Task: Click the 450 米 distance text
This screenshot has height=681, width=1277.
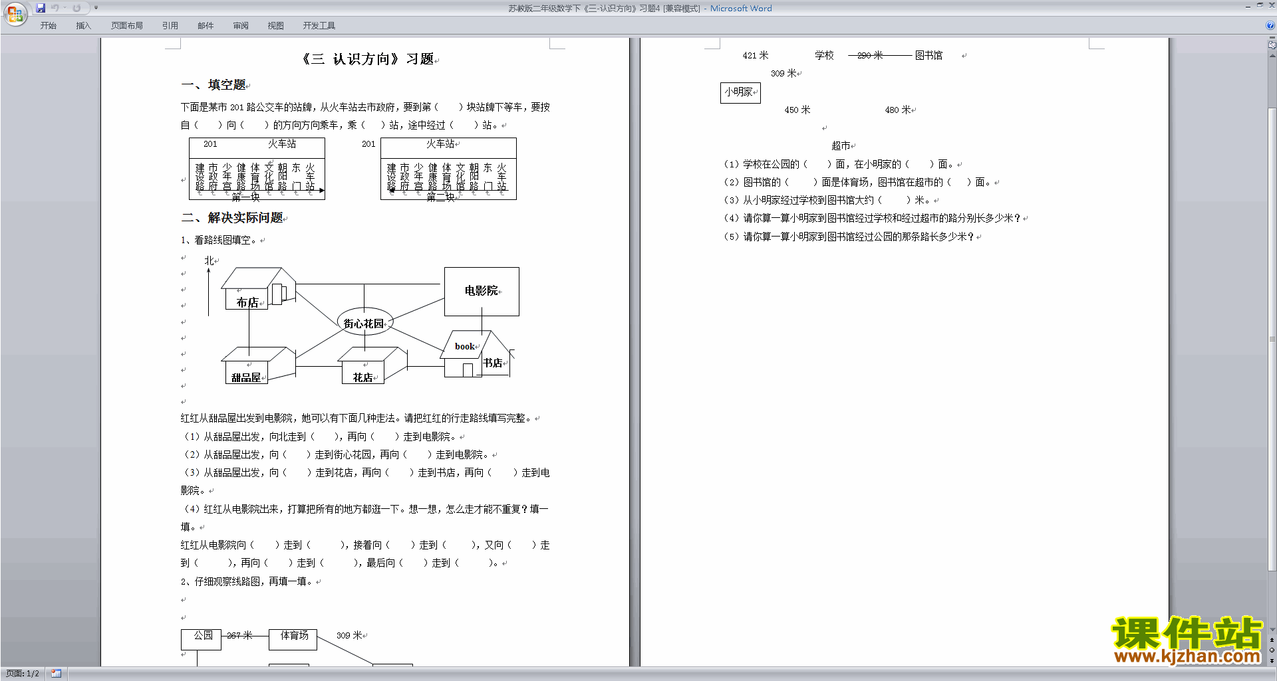Action: [797, 110]
